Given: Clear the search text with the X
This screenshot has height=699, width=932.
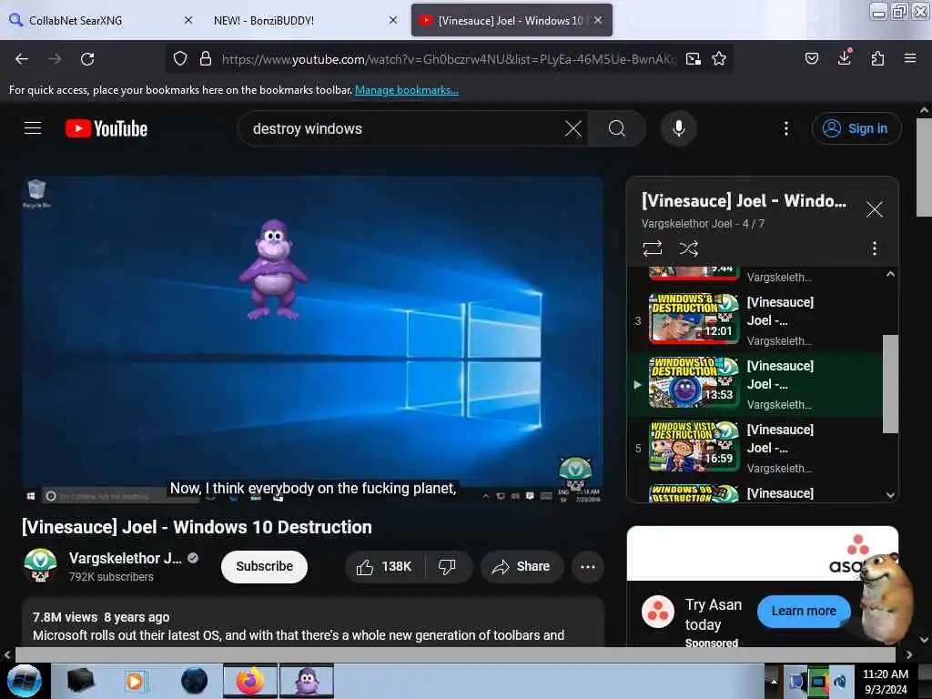Looking at the screenshot, I should [x=573, y=128].
